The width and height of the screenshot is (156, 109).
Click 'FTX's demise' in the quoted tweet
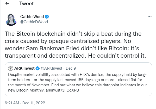point(92,75)
